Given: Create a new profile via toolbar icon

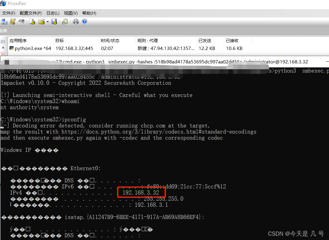Looking at the screenshot, I should point(32,21).
